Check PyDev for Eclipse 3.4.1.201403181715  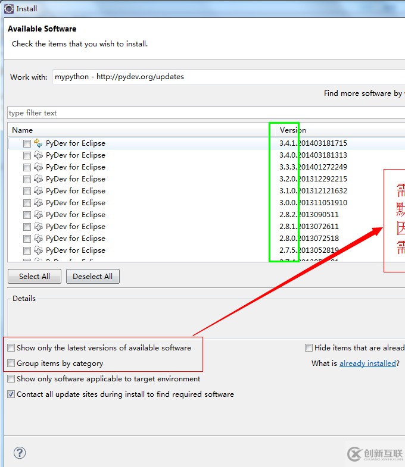(27, 143)
